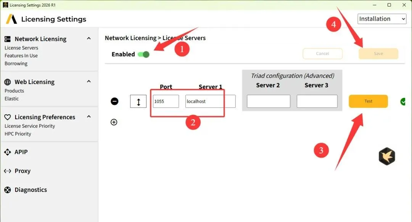
Task: Click the reorder up-down arrow button
Action: (138, 101)
